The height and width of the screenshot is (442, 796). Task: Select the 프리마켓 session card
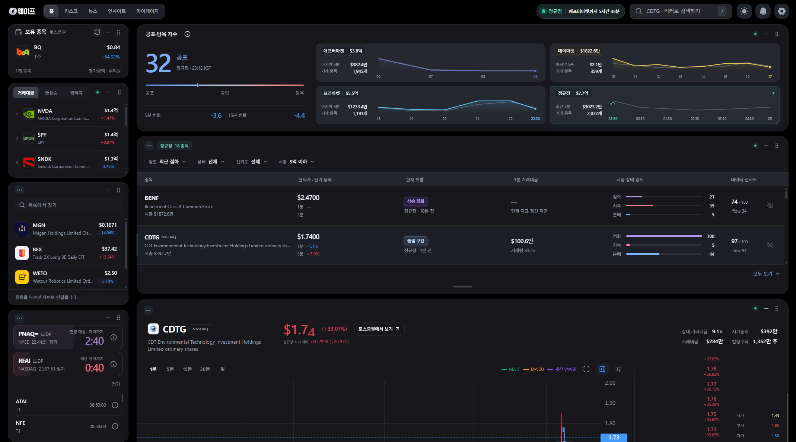click(430, 105)
